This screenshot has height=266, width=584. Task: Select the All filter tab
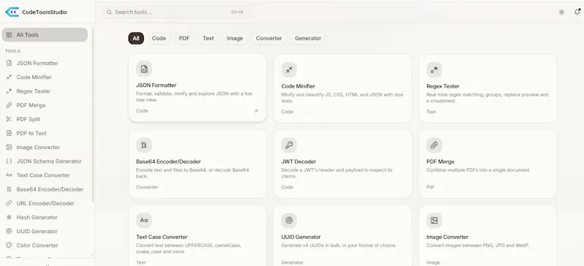click(x=136, y=38)
